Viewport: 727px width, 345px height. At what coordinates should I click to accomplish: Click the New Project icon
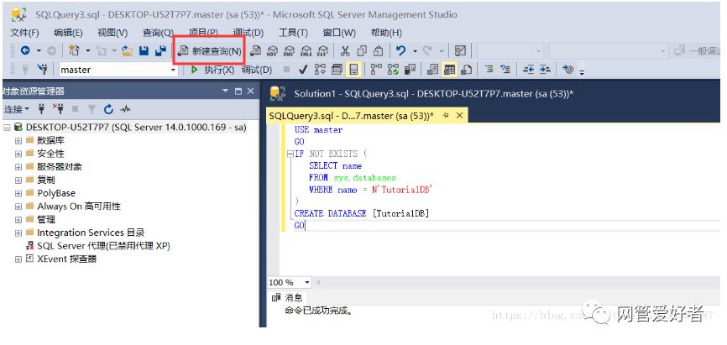coord(74,51)
